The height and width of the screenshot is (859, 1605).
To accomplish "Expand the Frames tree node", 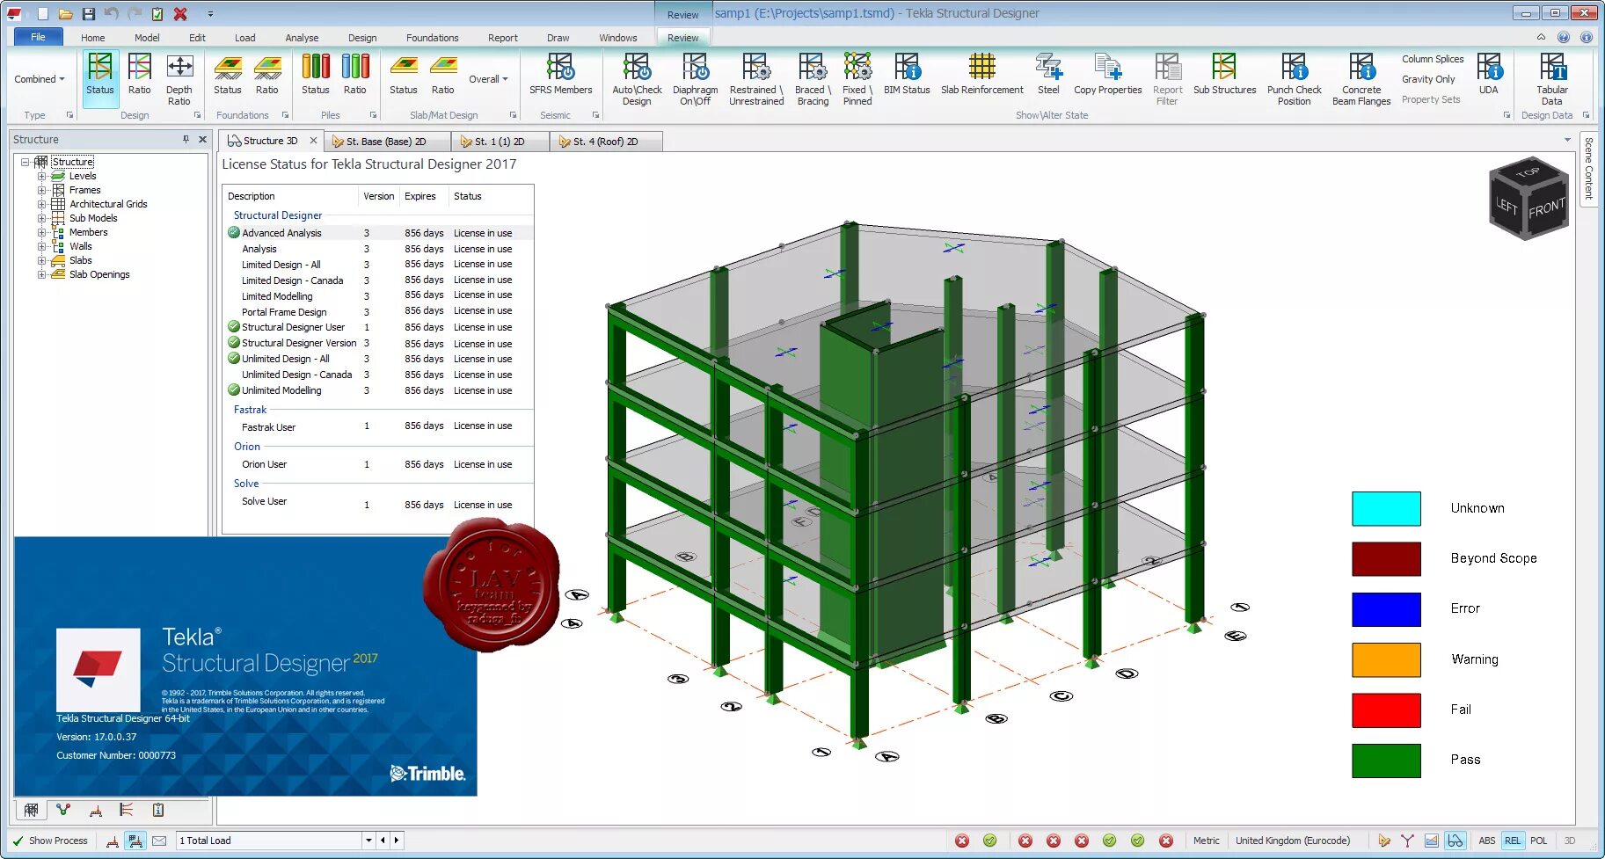I will click(41, 190).
